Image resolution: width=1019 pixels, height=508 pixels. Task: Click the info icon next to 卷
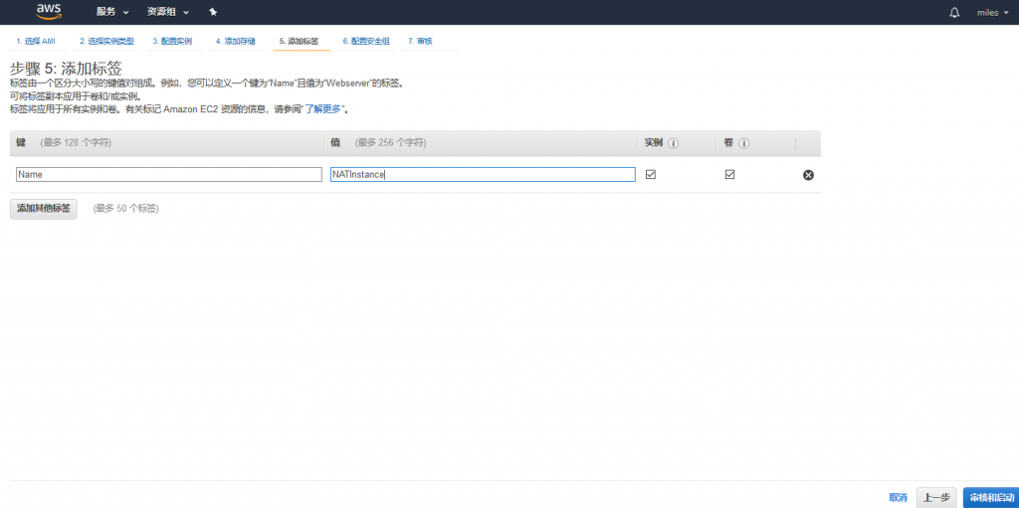coord(743,143)
